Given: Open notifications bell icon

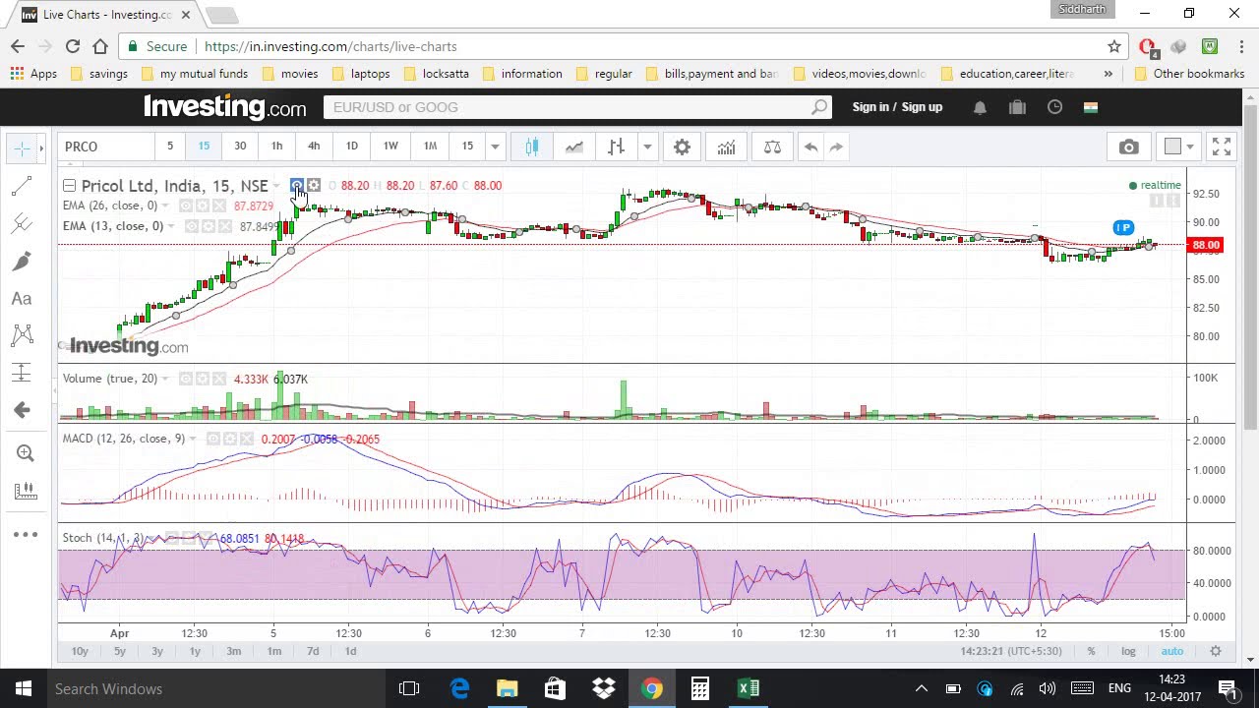Looking at the screenshot, I should point(980,107).
